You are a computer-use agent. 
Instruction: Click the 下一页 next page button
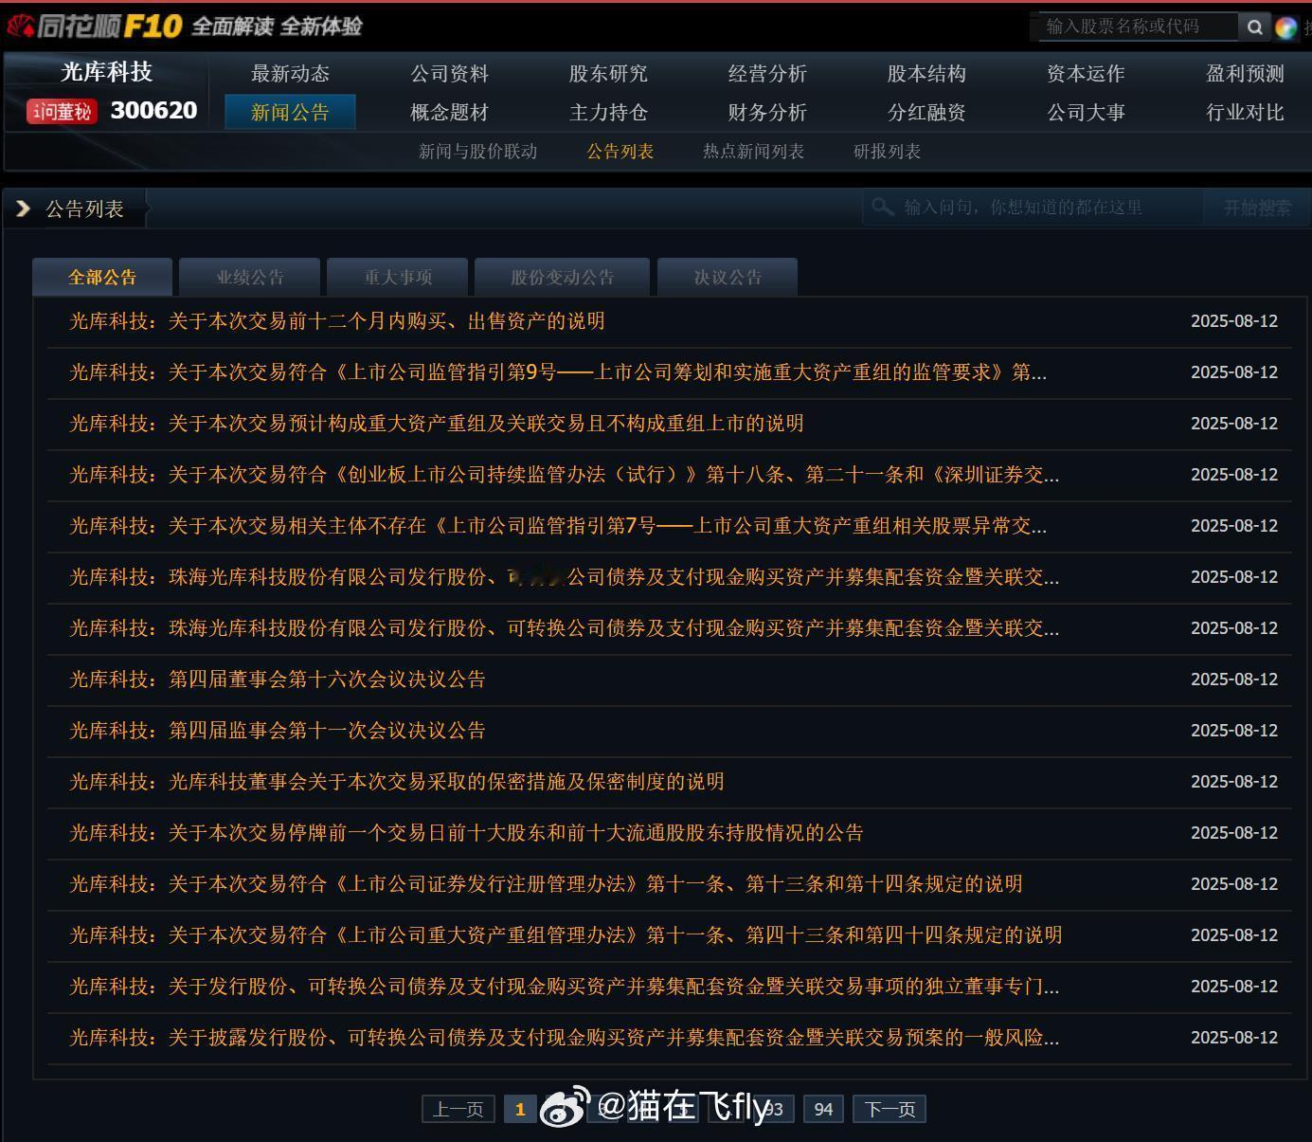tap(890, 1109)
